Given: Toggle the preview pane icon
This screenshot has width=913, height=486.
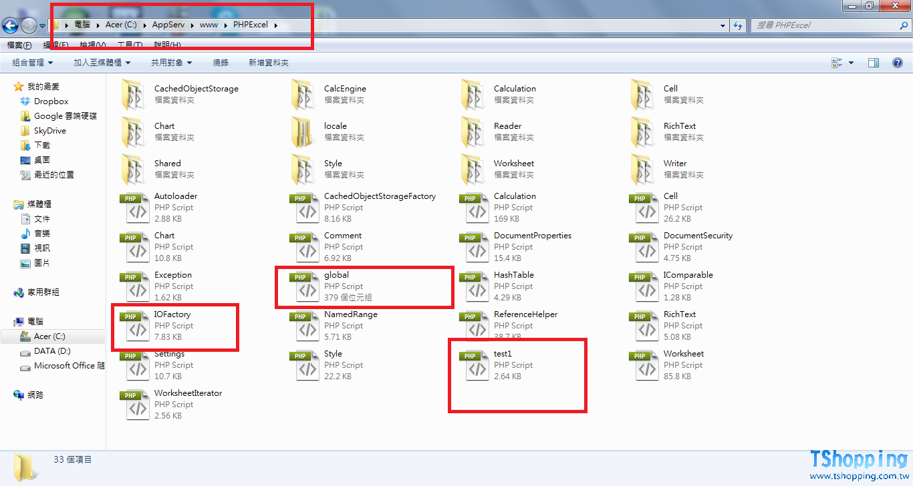Looking at the screenshot, I should (x=873, y=63).
